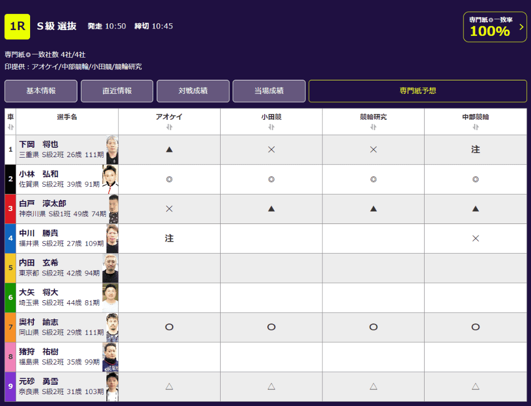Image resolution: width=531 pixels, height=406 pixels.
Task: Sort by アオケイ column arrows
Action: point(169,127)
